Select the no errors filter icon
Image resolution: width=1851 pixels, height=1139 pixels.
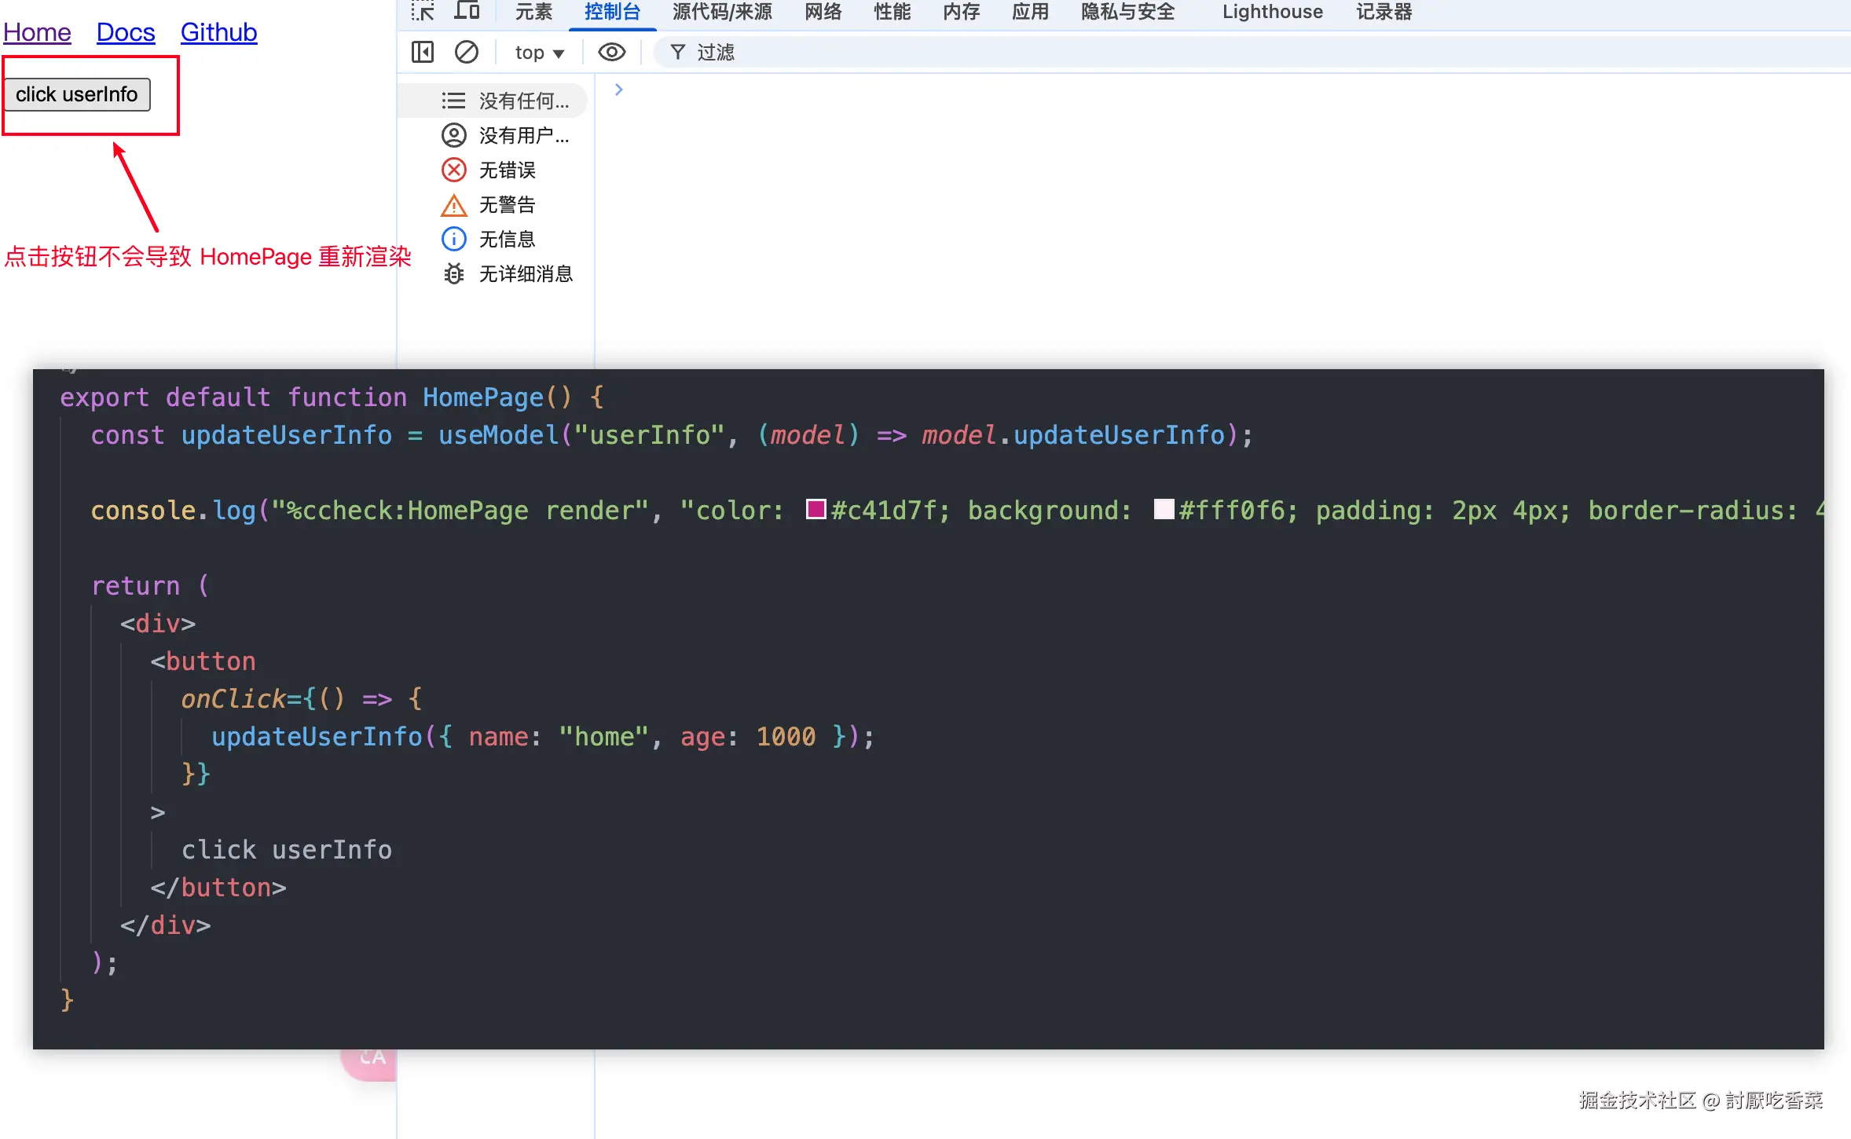453,170
